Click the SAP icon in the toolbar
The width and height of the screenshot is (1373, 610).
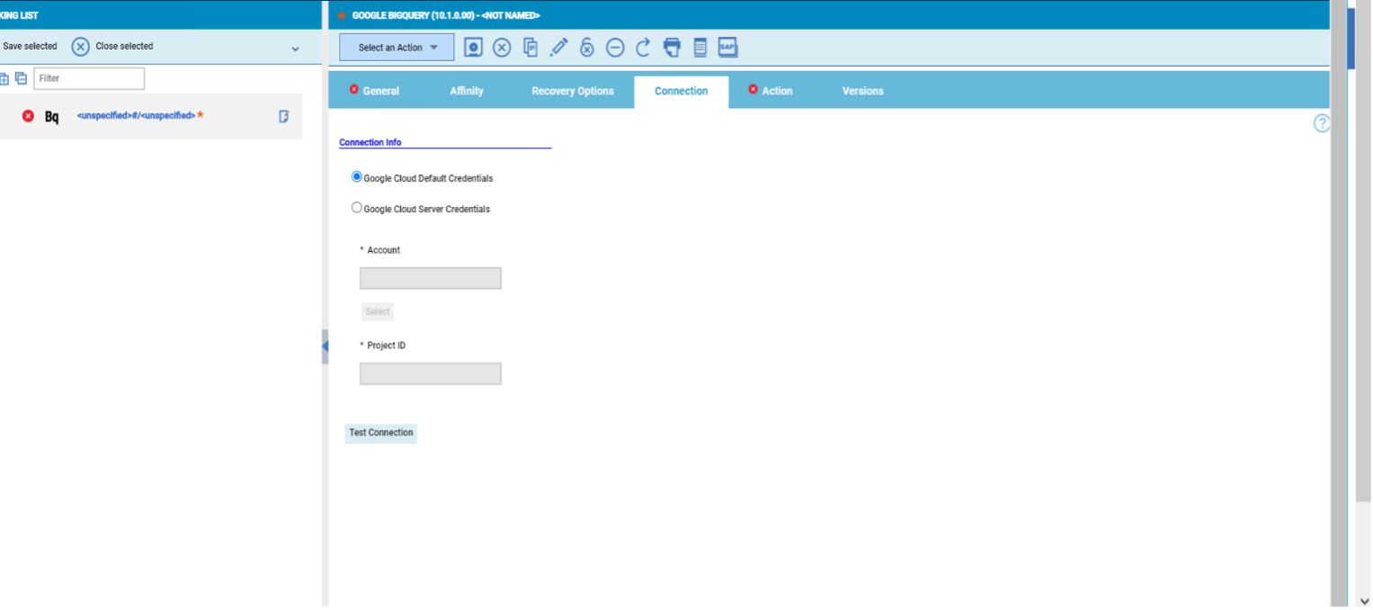point(727,47)
